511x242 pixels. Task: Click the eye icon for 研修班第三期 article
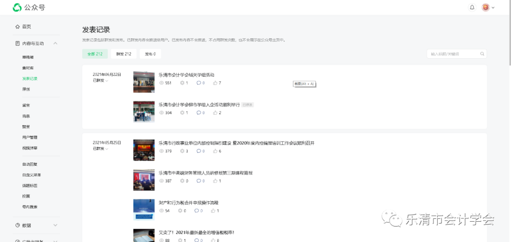coord(161,181)
